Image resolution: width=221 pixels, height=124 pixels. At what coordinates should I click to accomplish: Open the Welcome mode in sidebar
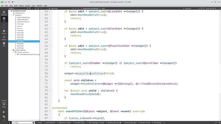point(4,13)
